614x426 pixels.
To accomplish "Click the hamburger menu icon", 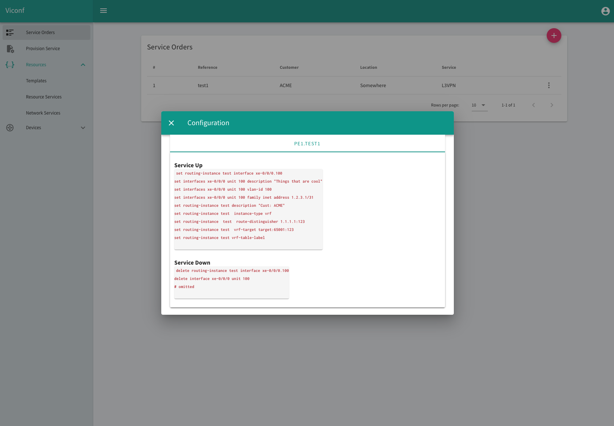I will pos(103,11).
